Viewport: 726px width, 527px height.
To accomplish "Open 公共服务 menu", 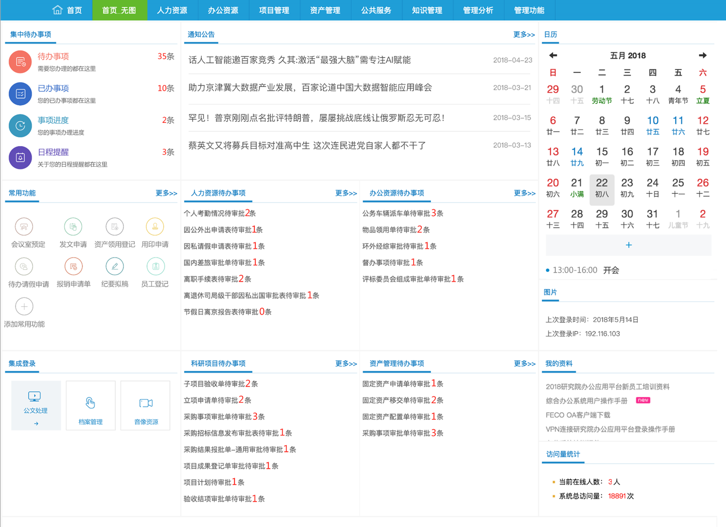I will point(376,10).
